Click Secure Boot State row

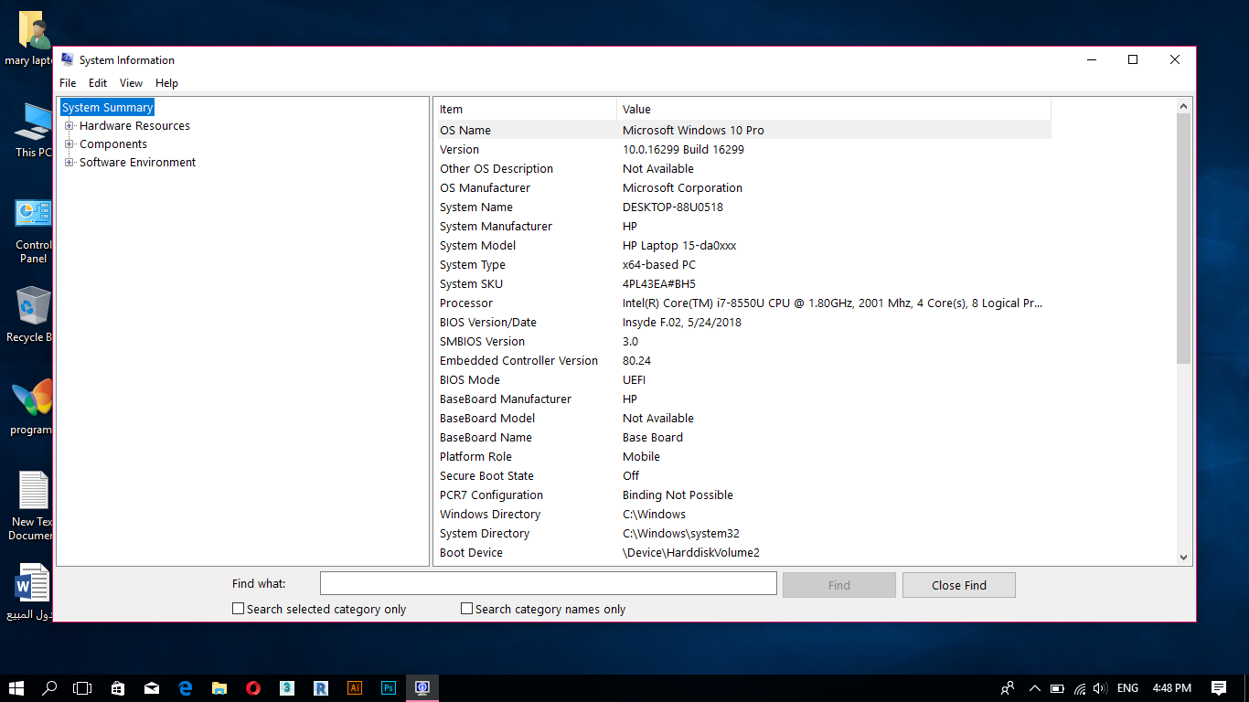tap(743, 475)
